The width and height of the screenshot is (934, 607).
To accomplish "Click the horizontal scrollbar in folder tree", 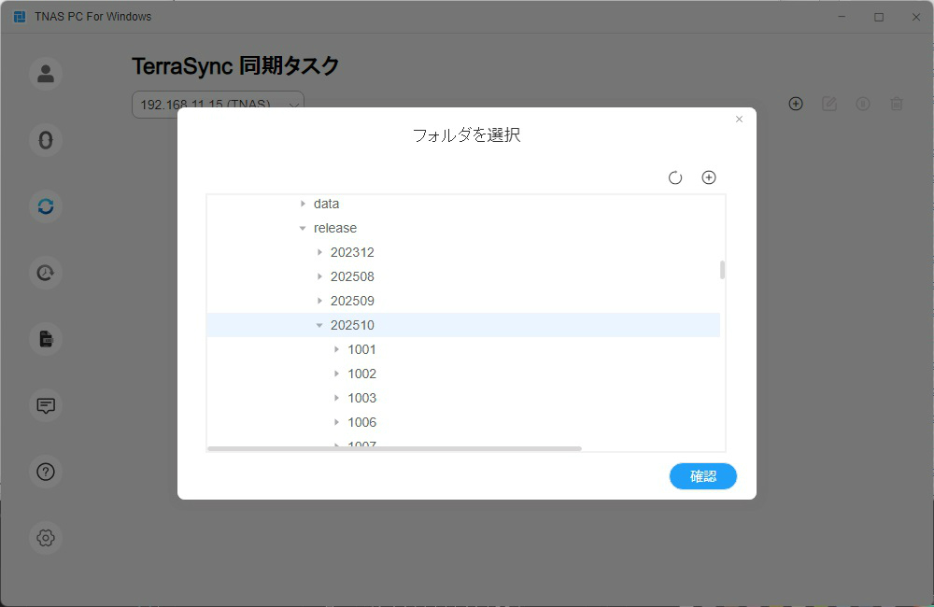I will point(394,448).
